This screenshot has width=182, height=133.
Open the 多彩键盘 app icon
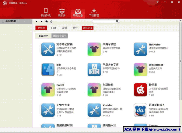click(x=94, y=90)
